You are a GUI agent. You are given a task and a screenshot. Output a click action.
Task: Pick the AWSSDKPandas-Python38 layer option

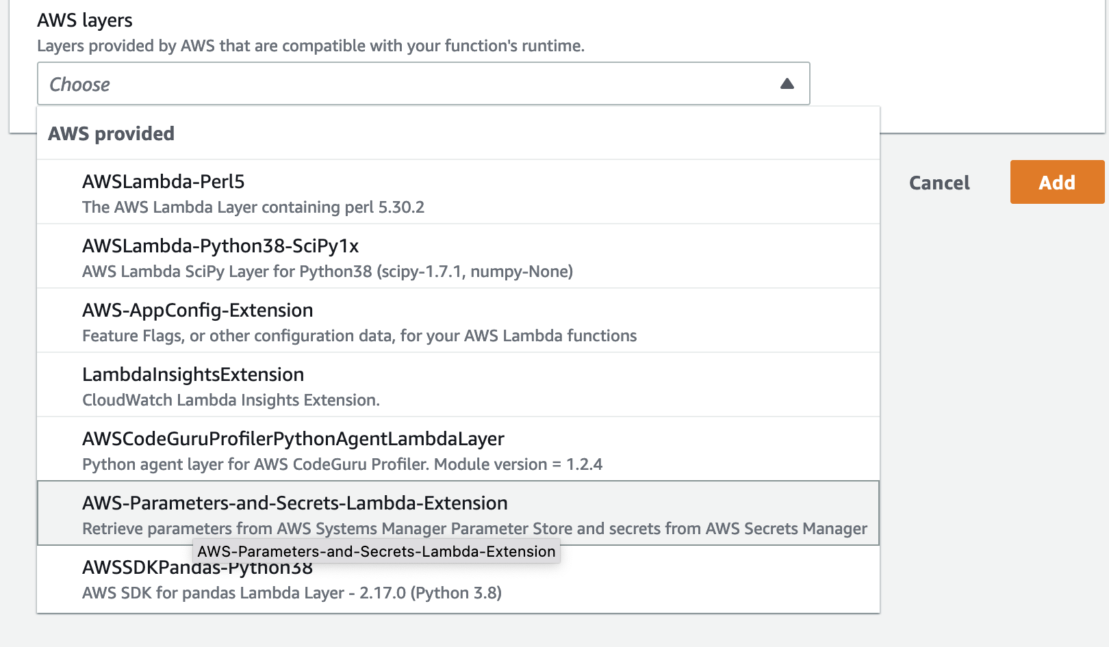coord(458,579)
